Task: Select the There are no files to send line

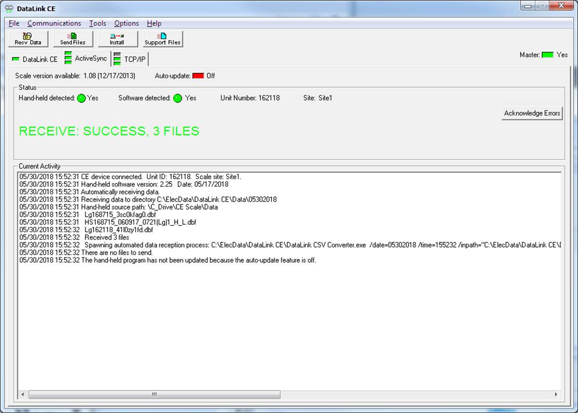Action: pyautogui.click(x=86, y=253)
